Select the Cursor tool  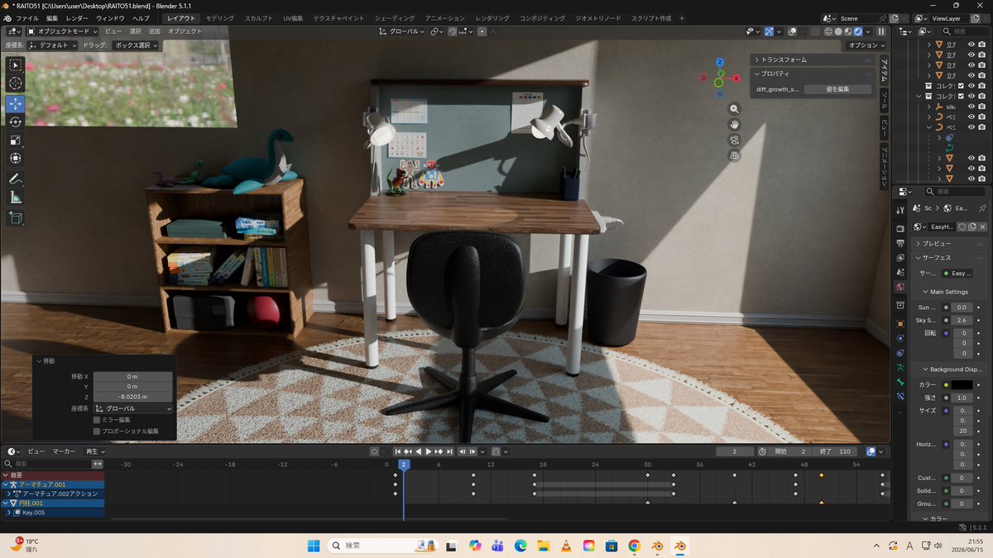click(x=16, y=83)
